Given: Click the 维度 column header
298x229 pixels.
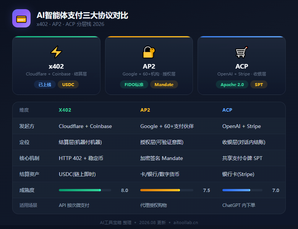Looking at the screenshot, I should 24,110.
